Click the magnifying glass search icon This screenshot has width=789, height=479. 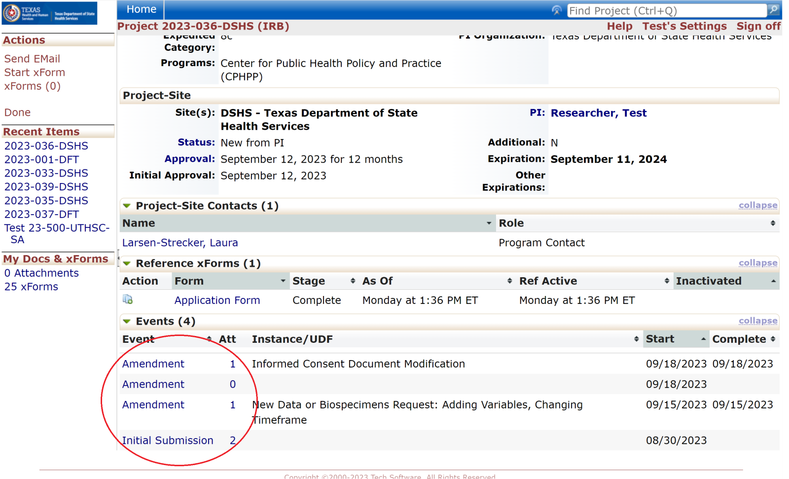click(773, 10)
